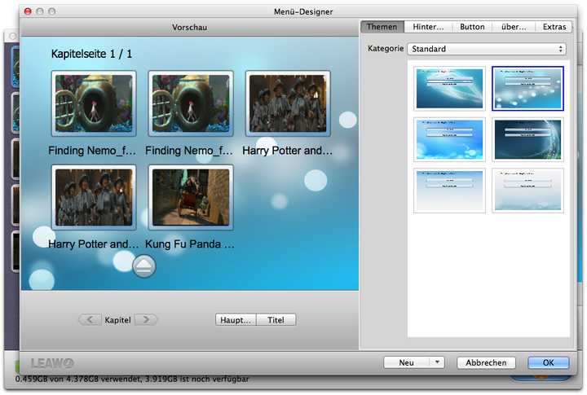Click the Neu button
This screenshot has height=395, width=587.
pos(407,362)
